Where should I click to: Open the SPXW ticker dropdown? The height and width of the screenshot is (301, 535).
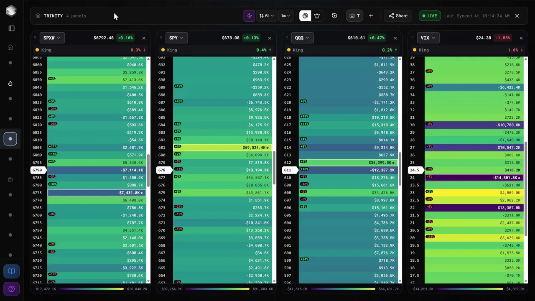pyautogui.click(x=52, y=38)
